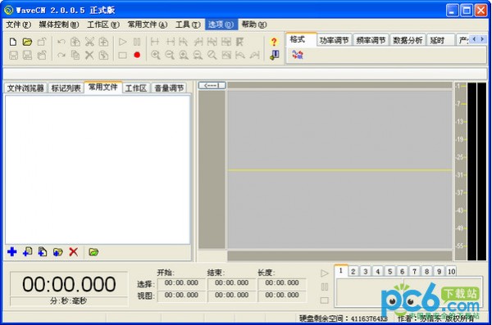The height and width of the screenshot is (325, 492).
Task: Switch to the 标记列表 tab
Action: (x=66, y=88)
